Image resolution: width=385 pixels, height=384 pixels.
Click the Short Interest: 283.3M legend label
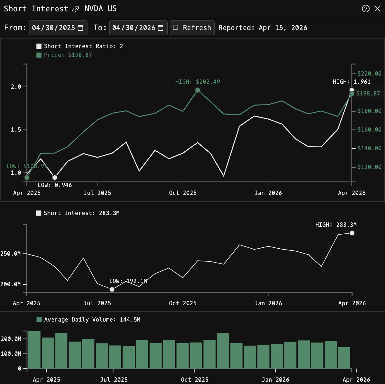pyautogui.click(x=82, y=213)
